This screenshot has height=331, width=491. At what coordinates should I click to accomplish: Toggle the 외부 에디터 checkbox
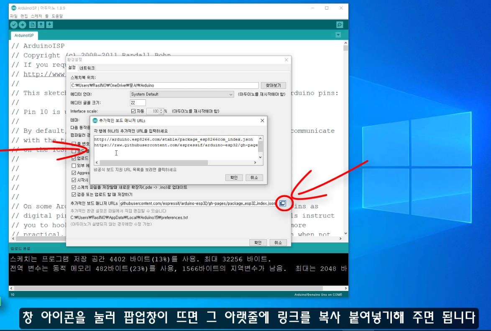click(x=74, y=166)
